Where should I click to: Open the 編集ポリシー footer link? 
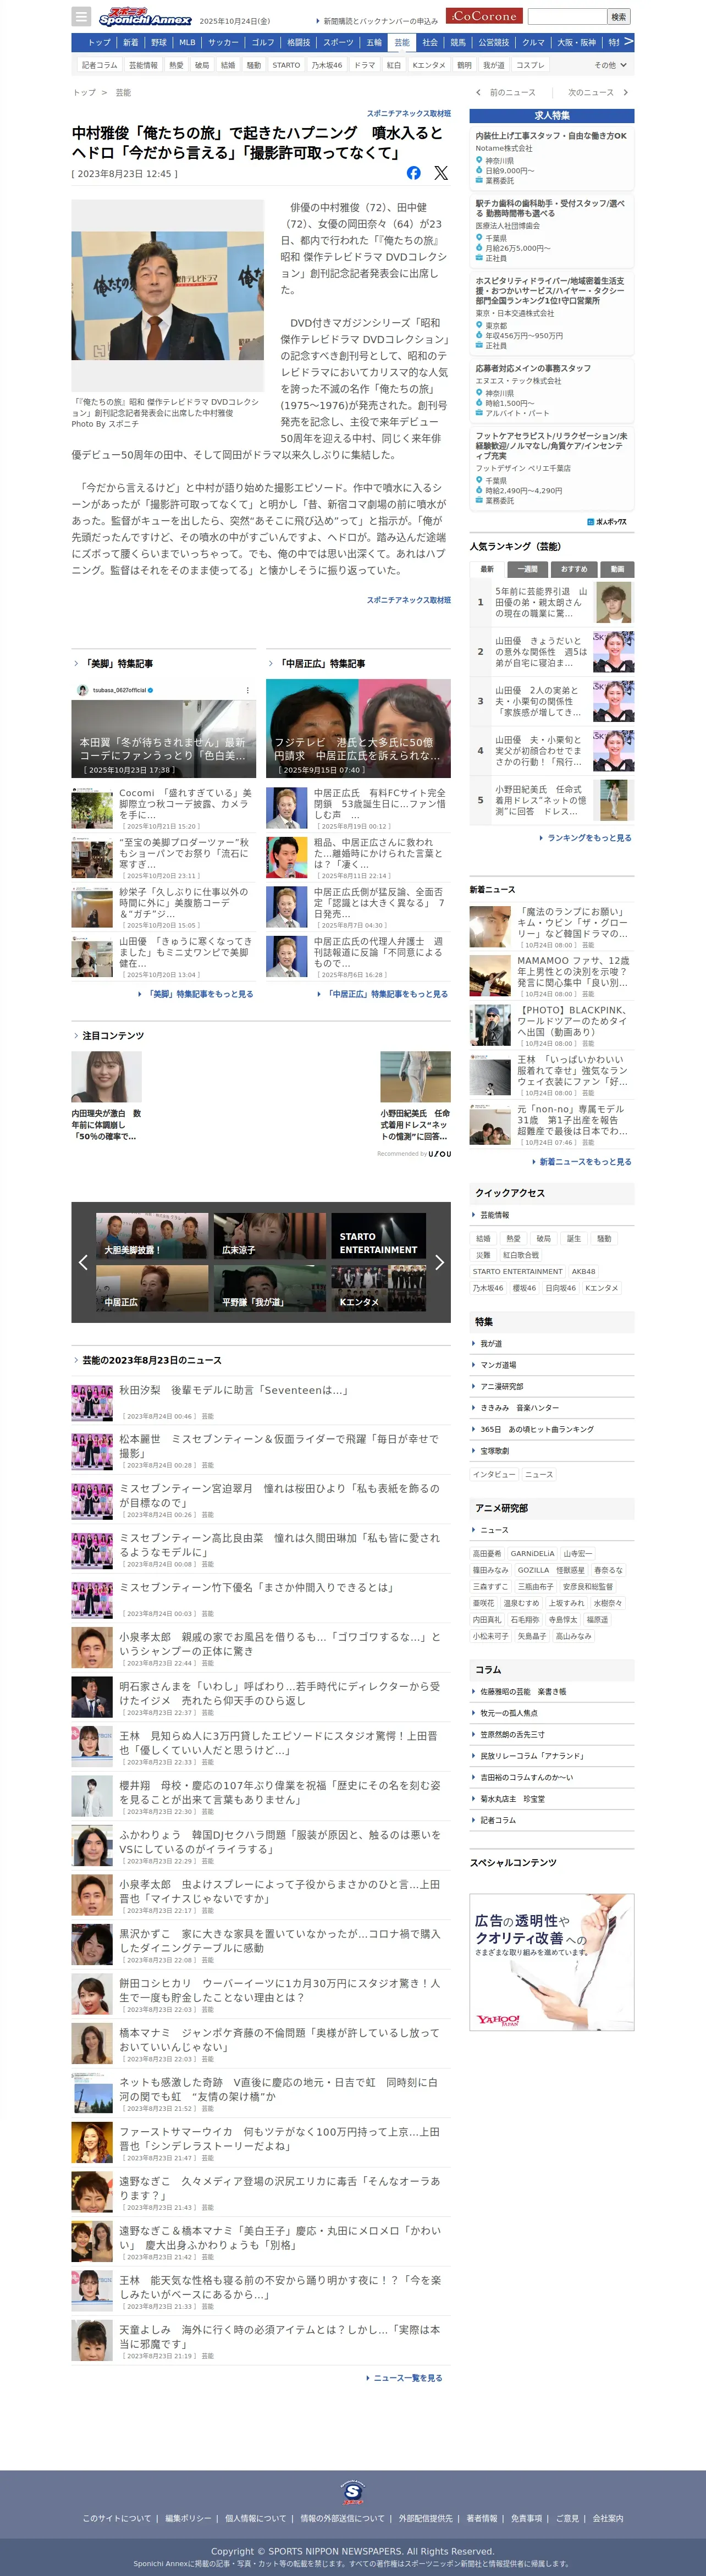click(188, 2518)
